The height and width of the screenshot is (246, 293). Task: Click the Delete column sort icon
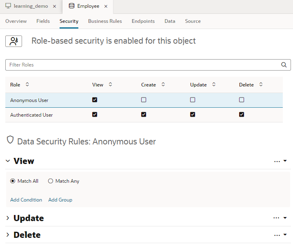coord(261,84)
